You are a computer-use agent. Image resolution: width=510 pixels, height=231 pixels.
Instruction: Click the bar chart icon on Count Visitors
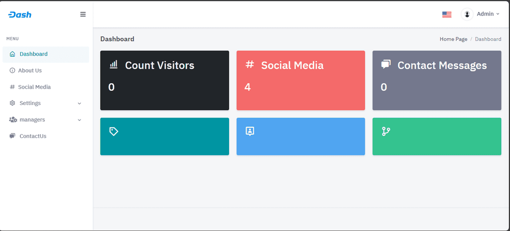pos(114,64)
